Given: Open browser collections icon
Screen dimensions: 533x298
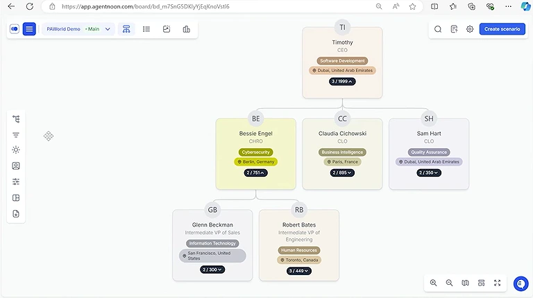Looking at the screenshot, I should 471,6.
